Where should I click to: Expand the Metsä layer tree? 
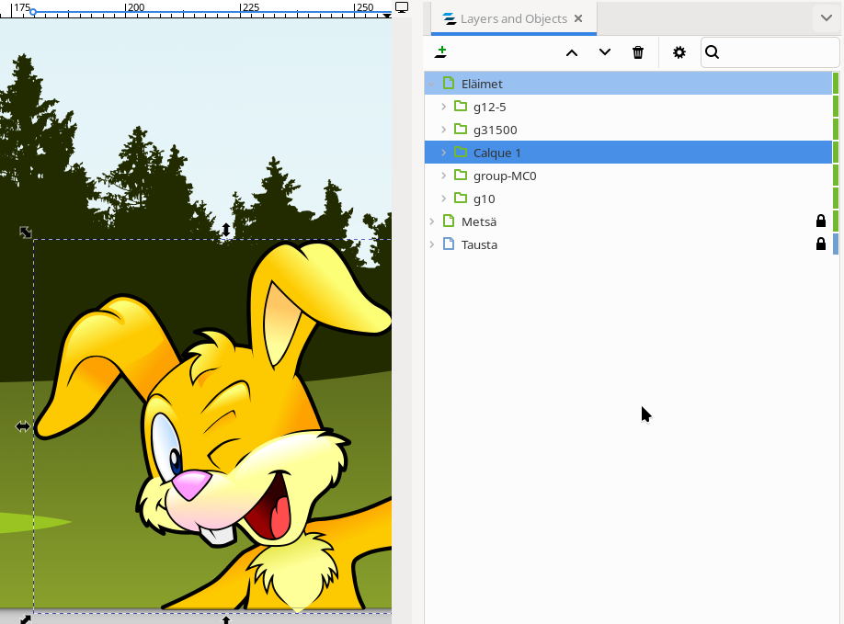click(431, 221)
